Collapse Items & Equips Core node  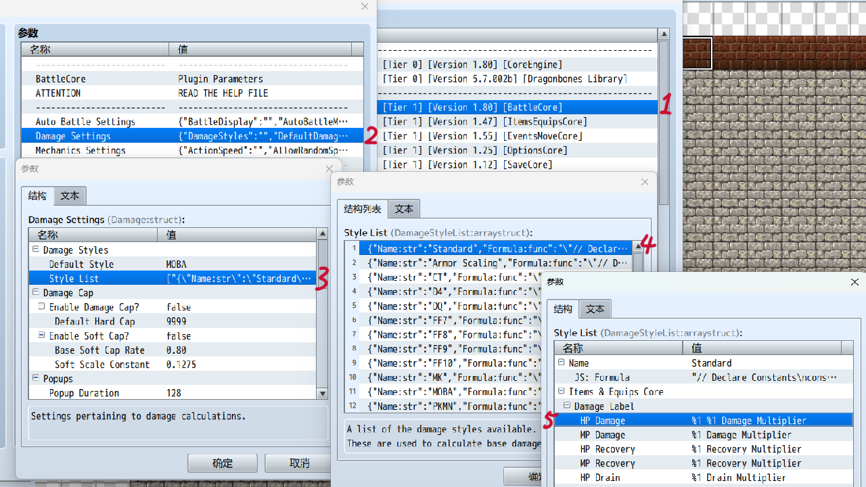(561, 391)
